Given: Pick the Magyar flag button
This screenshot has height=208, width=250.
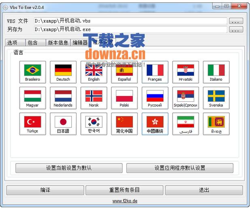Looking at the screenshot, I should (32, 98).
